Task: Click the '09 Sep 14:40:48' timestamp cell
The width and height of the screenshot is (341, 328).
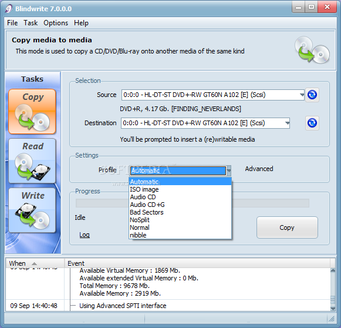Action: pyautogui.click(x=33, y=306)
